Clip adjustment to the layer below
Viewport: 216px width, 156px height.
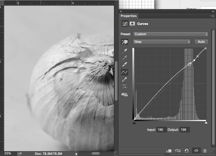click(x=169, y=151)
